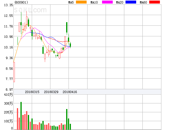Click the last green candlestick on the chart
This screenshot has width=178, height=130.
point(70,45)
